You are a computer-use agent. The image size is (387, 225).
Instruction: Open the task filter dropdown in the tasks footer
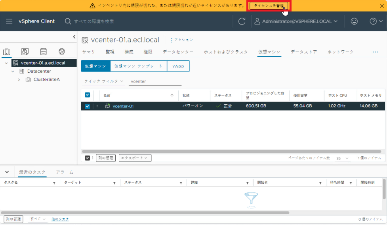(x=37, y=219)
